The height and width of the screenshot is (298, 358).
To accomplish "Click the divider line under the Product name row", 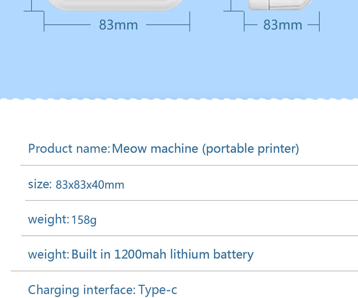I will tap(189, 165).
